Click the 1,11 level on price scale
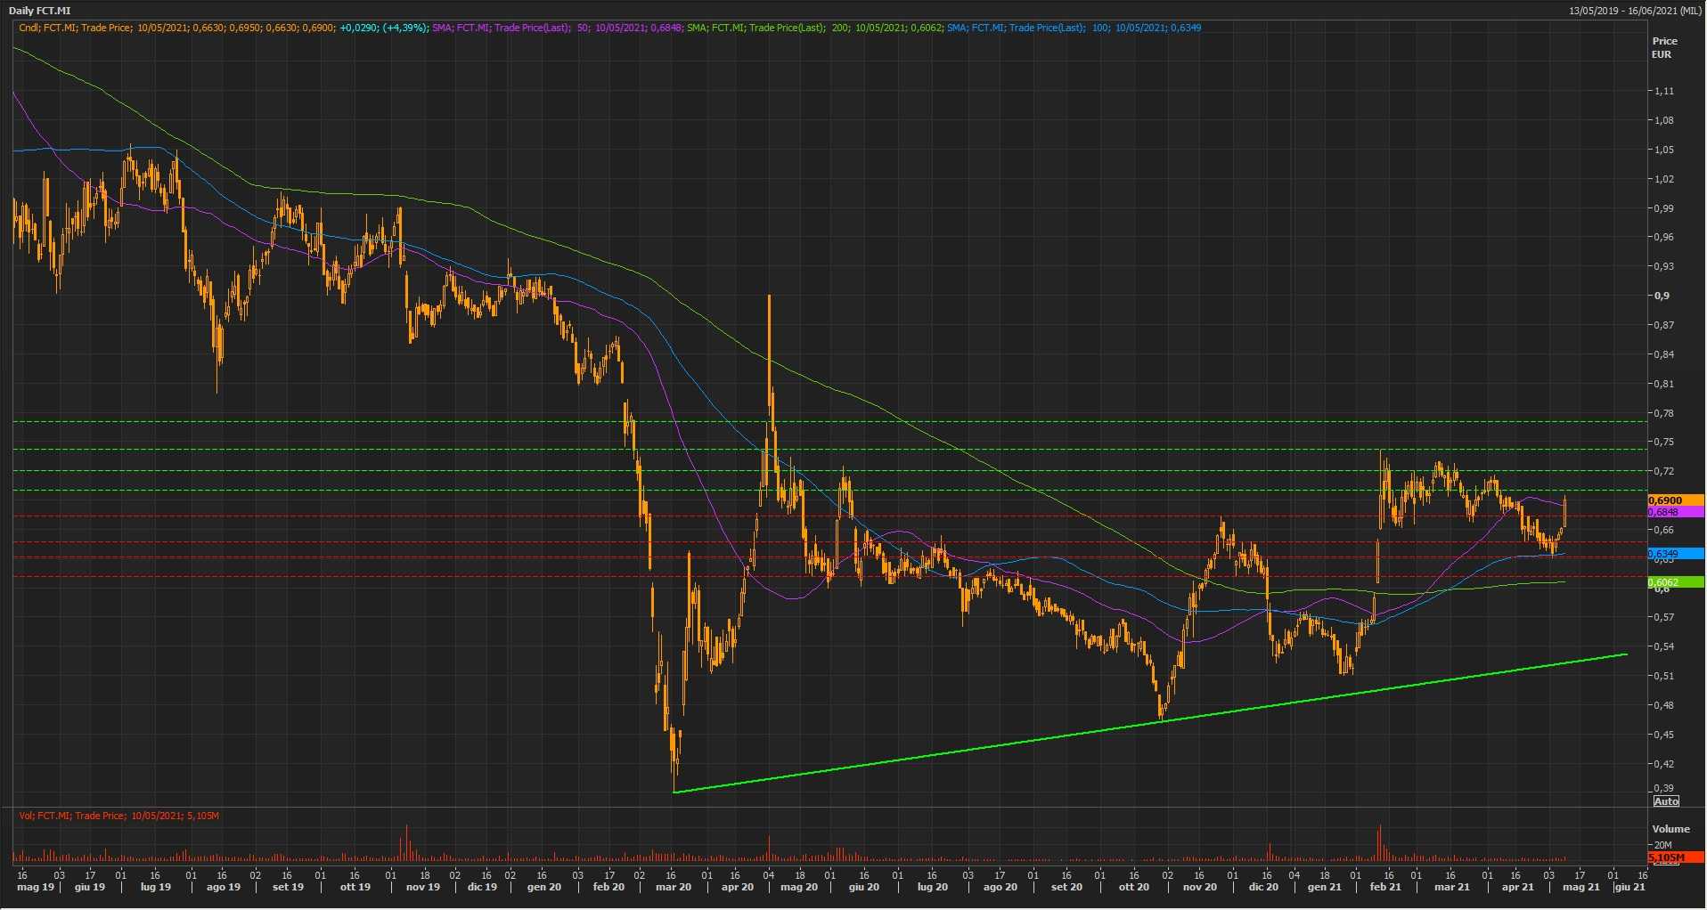This screenshot has width=1707, height=910. click(1663, 91)
